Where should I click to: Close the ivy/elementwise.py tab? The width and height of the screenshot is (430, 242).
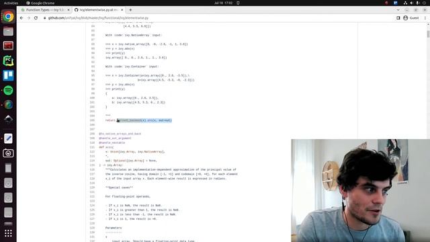(x=122, y=10)
